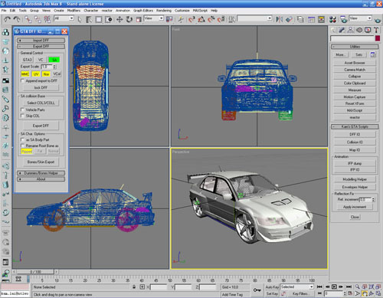Click the Align tool icon
The width and height of the screenshot is (383, 298).
coord(289,19)
